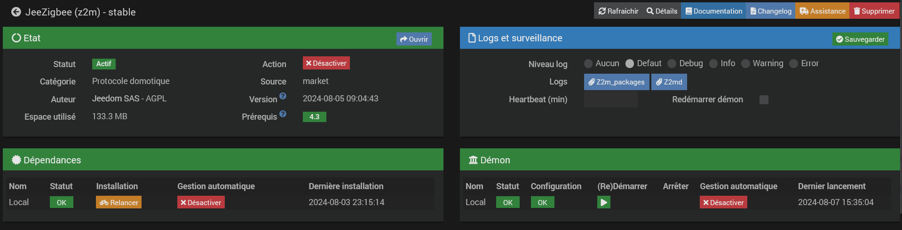Start the demon with the green play button
Image resolution: width=902 pixels, height=230 pixels.
[604, 202]
